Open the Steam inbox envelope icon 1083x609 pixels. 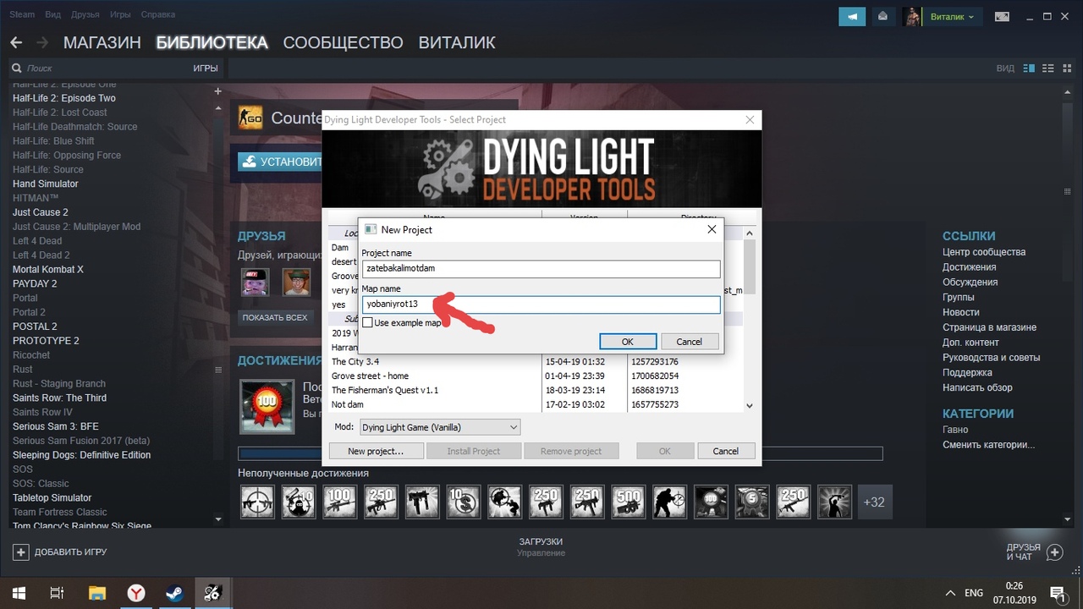pos(882,16)
